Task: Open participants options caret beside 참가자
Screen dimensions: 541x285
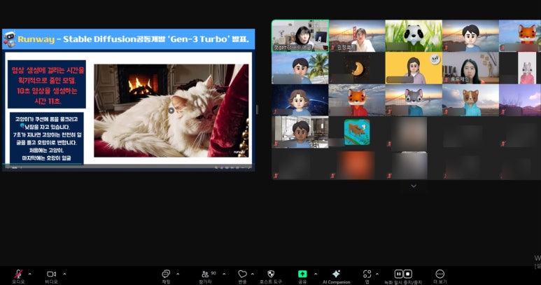Action: point(224,274)
